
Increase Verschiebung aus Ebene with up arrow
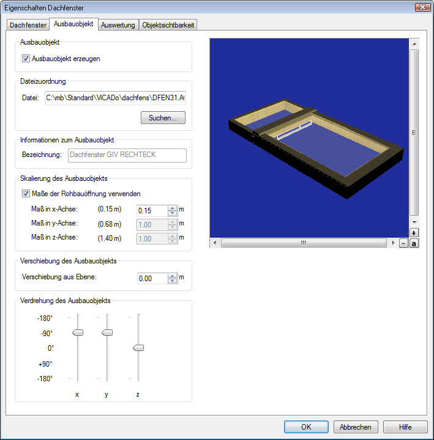(172, 276)
